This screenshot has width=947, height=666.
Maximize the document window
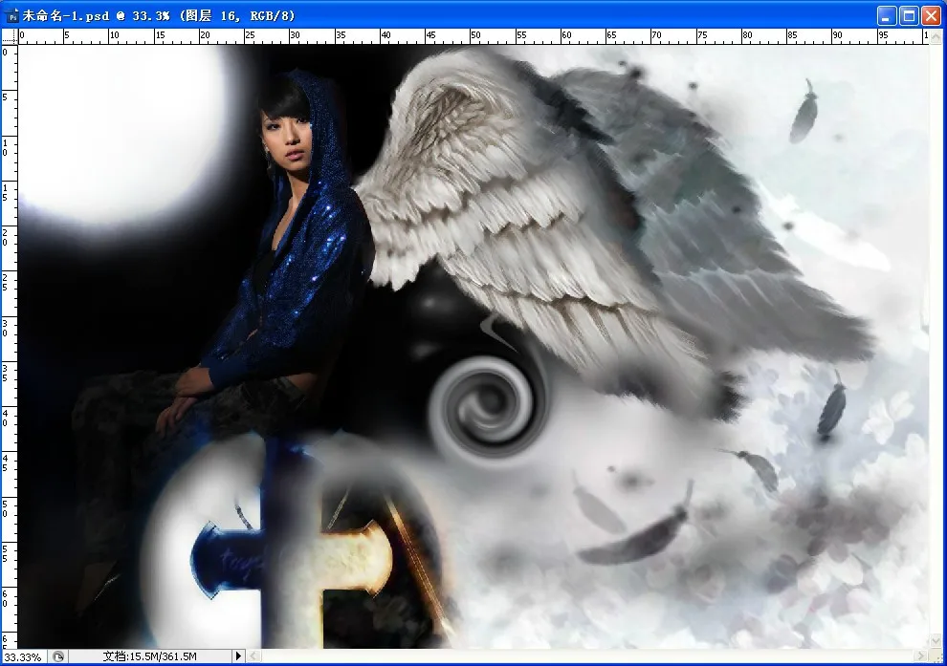[x=910, y=14]
